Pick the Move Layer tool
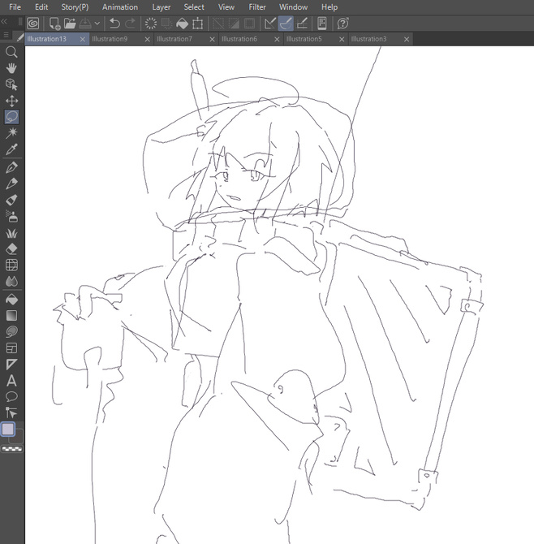534x544 pixels. click(x=11, y=101)
